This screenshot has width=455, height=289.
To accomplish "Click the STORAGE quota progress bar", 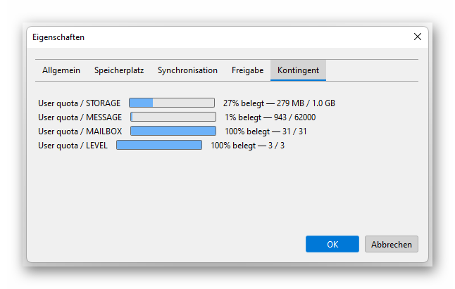I will pyautogui.click(x=172, y=103).
